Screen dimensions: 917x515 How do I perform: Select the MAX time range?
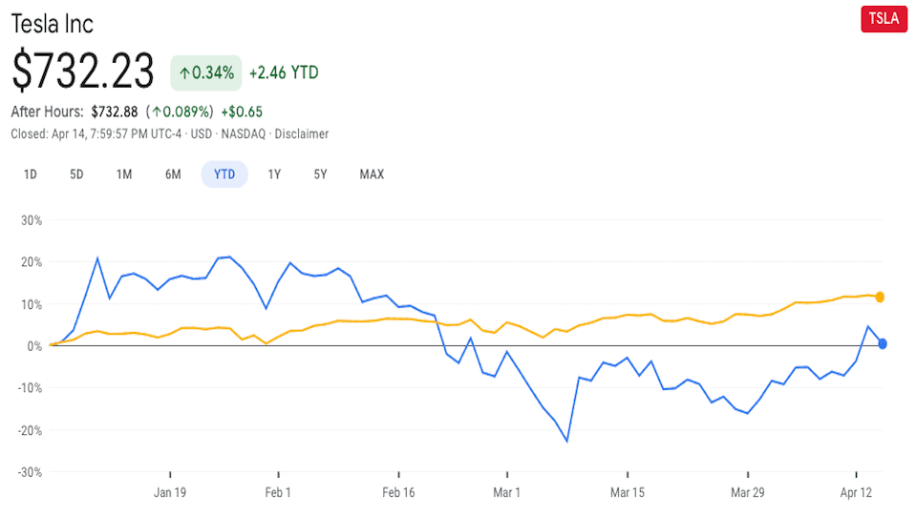[372, 175]
